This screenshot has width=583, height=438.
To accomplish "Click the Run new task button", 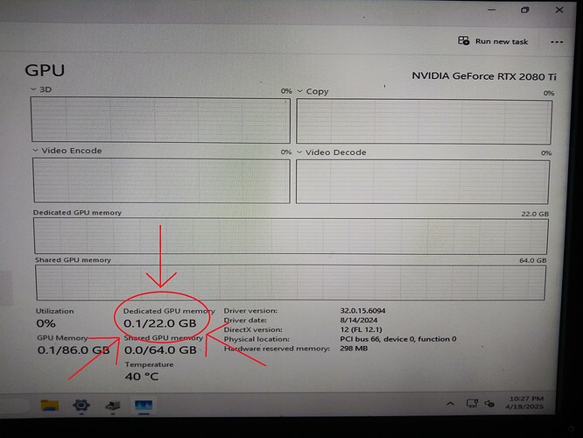I will pyautogui.click(x=493, y=41).
